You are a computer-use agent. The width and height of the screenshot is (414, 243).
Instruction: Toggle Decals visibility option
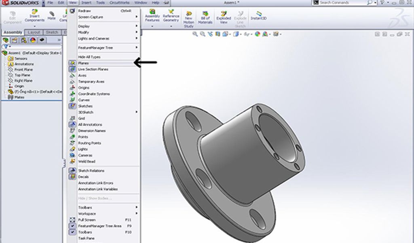click(x=103, y=177)
